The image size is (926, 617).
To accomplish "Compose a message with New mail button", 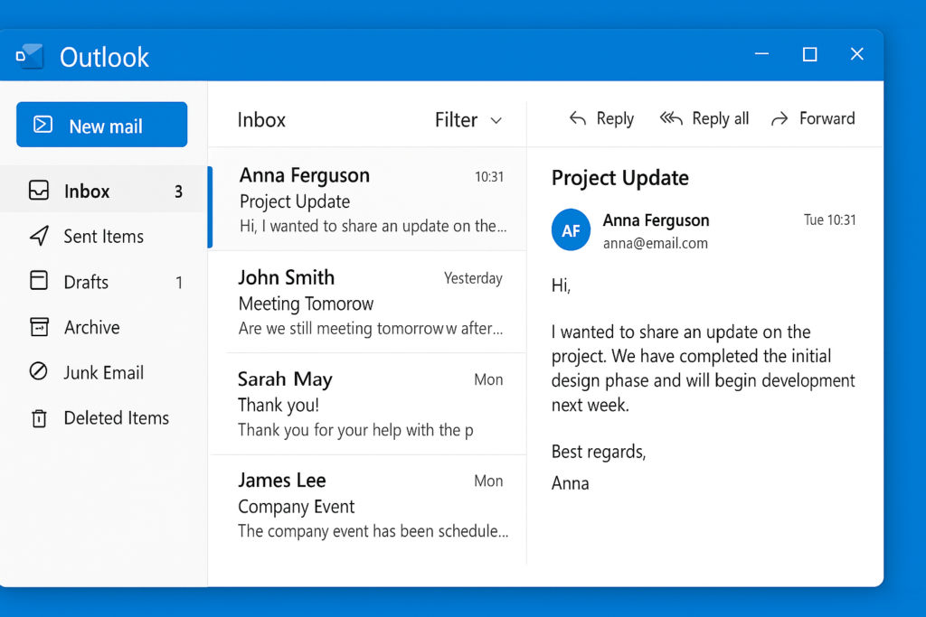I will point(101,125).
